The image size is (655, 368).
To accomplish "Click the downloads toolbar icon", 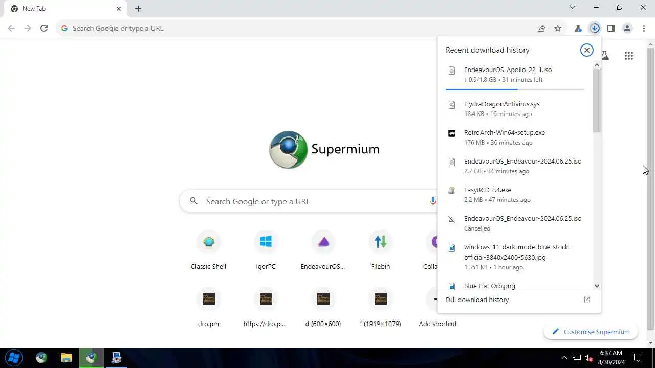I will (595, 28).
